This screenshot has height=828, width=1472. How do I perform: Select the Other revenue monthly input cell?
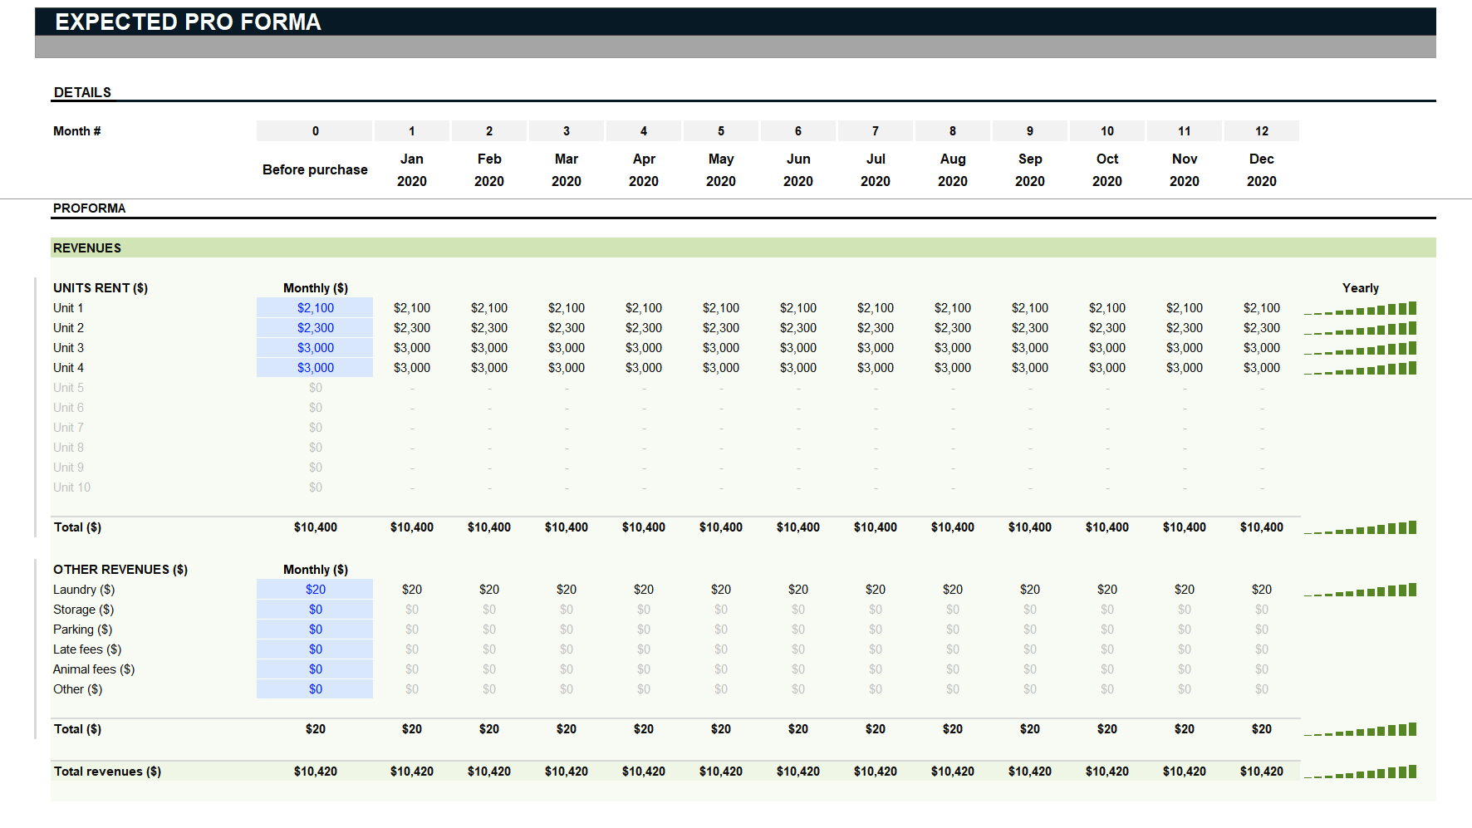315,689
